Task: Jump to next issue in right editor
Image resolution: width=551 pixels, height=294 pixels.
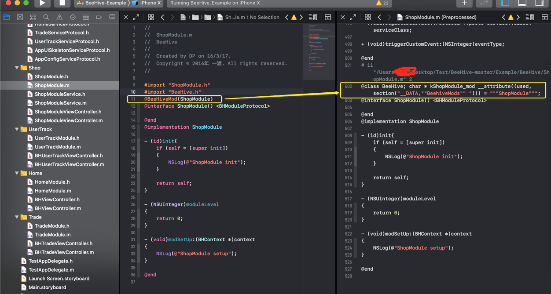Action: (x=518, y=18)
